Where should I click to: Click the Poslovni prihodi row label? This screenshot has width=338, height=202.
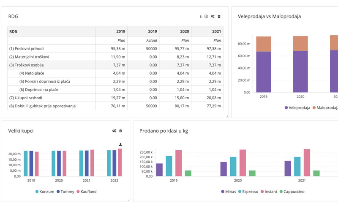point(26,48)
